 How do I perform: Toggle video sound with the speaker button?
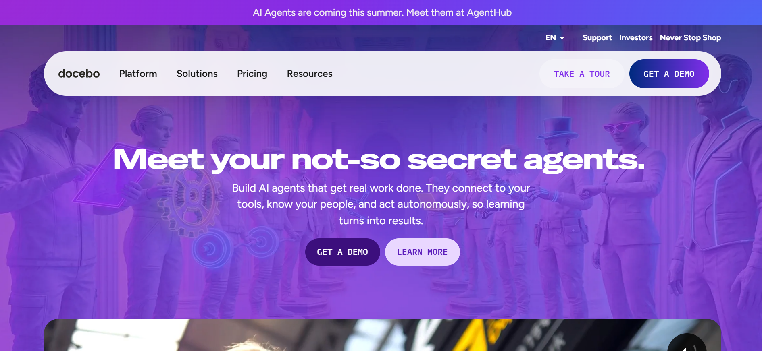click(687, 343)
